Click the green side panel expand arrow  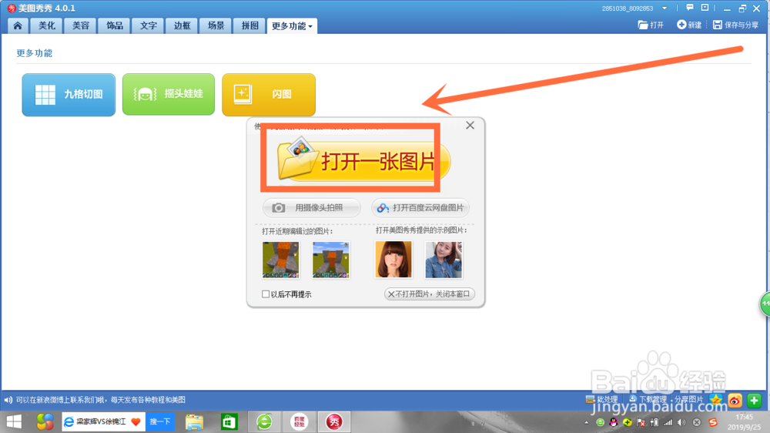pos(765,304)
